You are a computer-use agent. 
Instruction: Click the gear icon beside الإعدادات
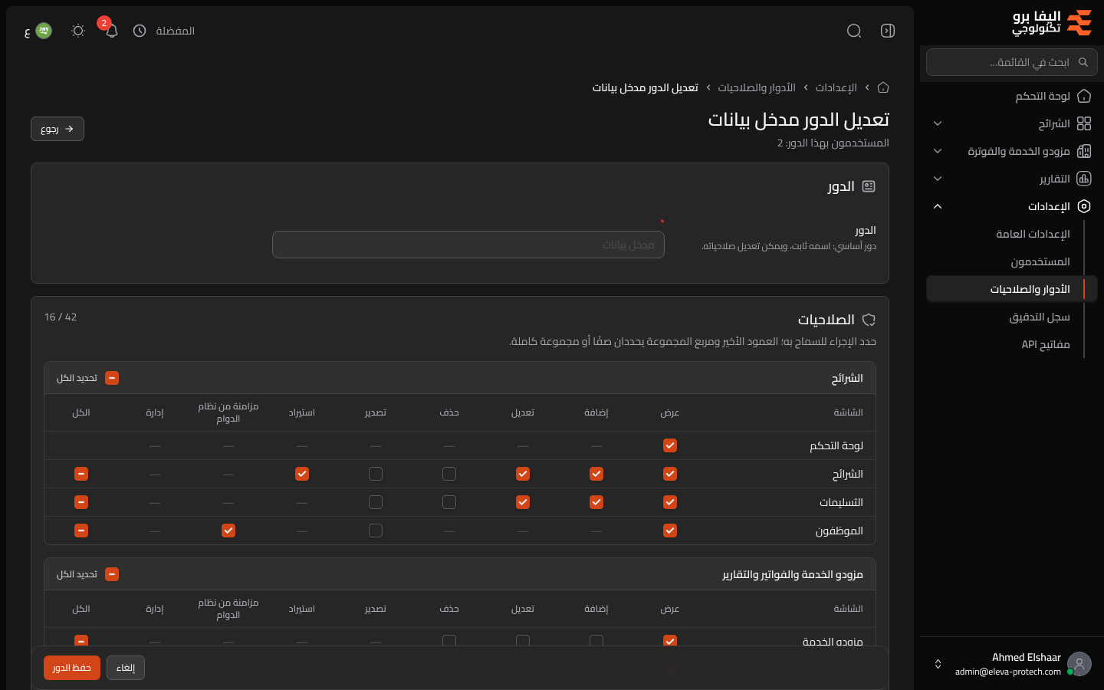pos(1084,206)
